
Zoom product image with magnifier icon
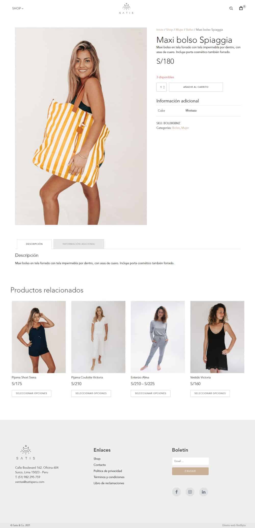coord(140,33)
